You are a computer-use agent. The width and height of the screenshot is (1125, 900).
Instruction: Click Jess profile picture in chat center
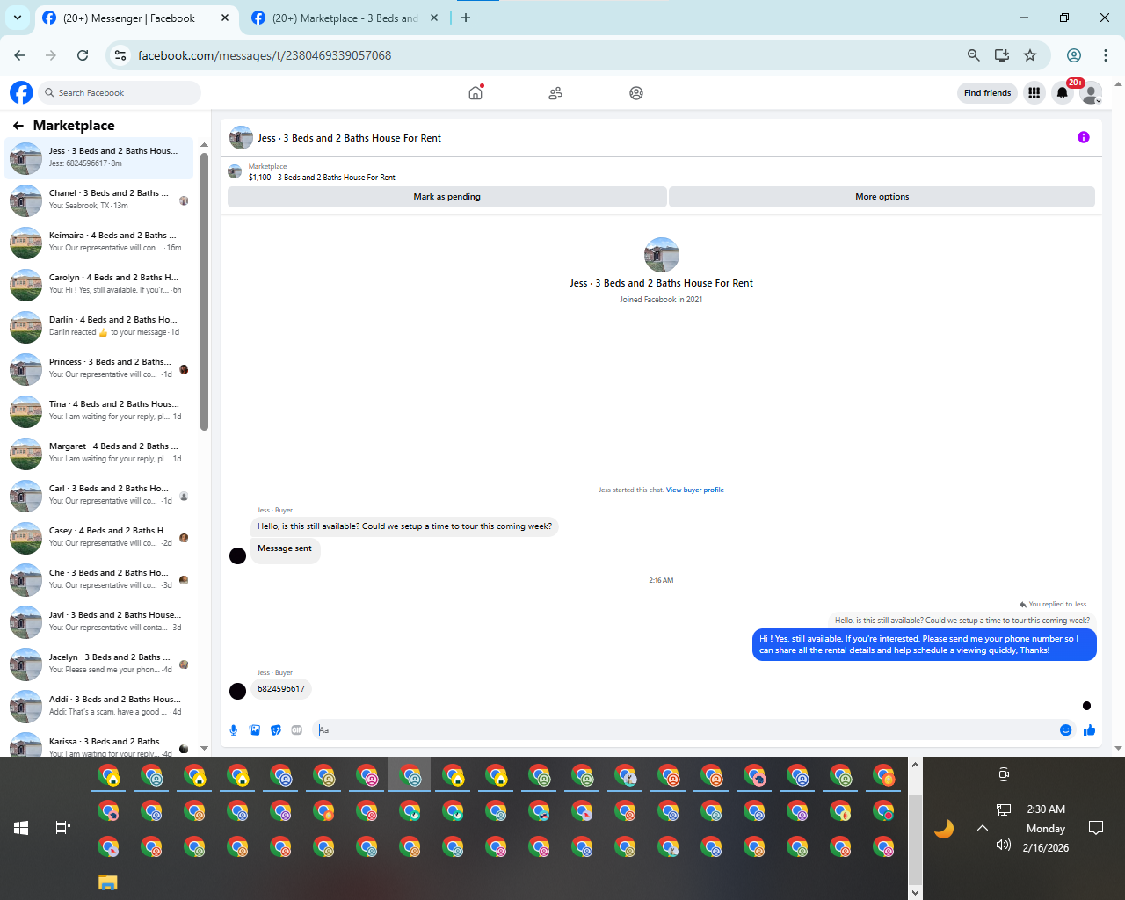click(x=662, y=255)
